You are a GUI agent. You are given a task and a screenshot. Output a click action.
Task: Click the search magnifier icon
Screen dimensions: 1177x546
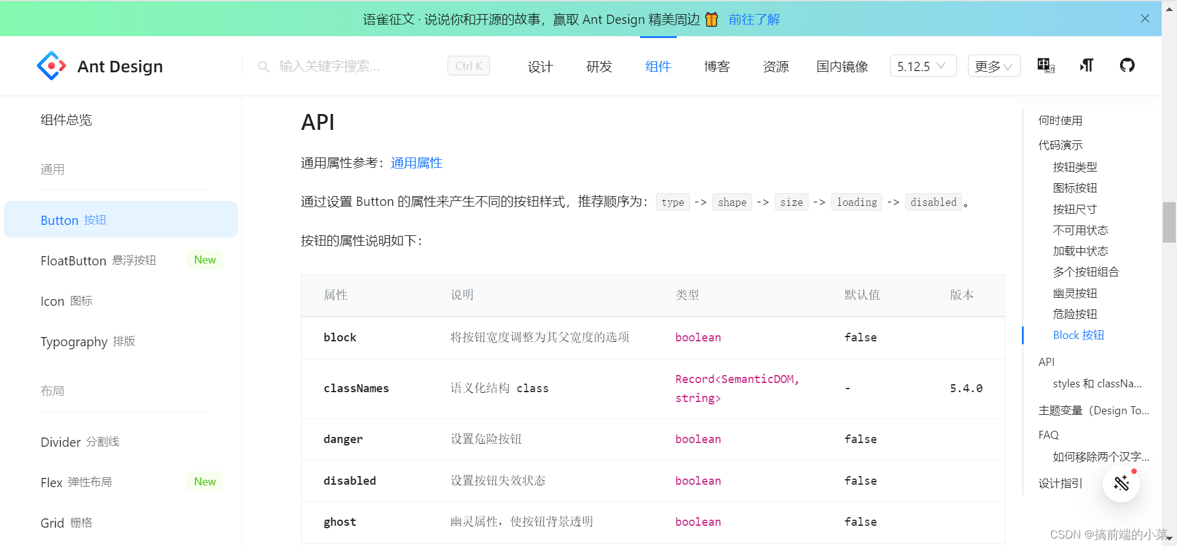pyautogui.click(x=264, y=66)
